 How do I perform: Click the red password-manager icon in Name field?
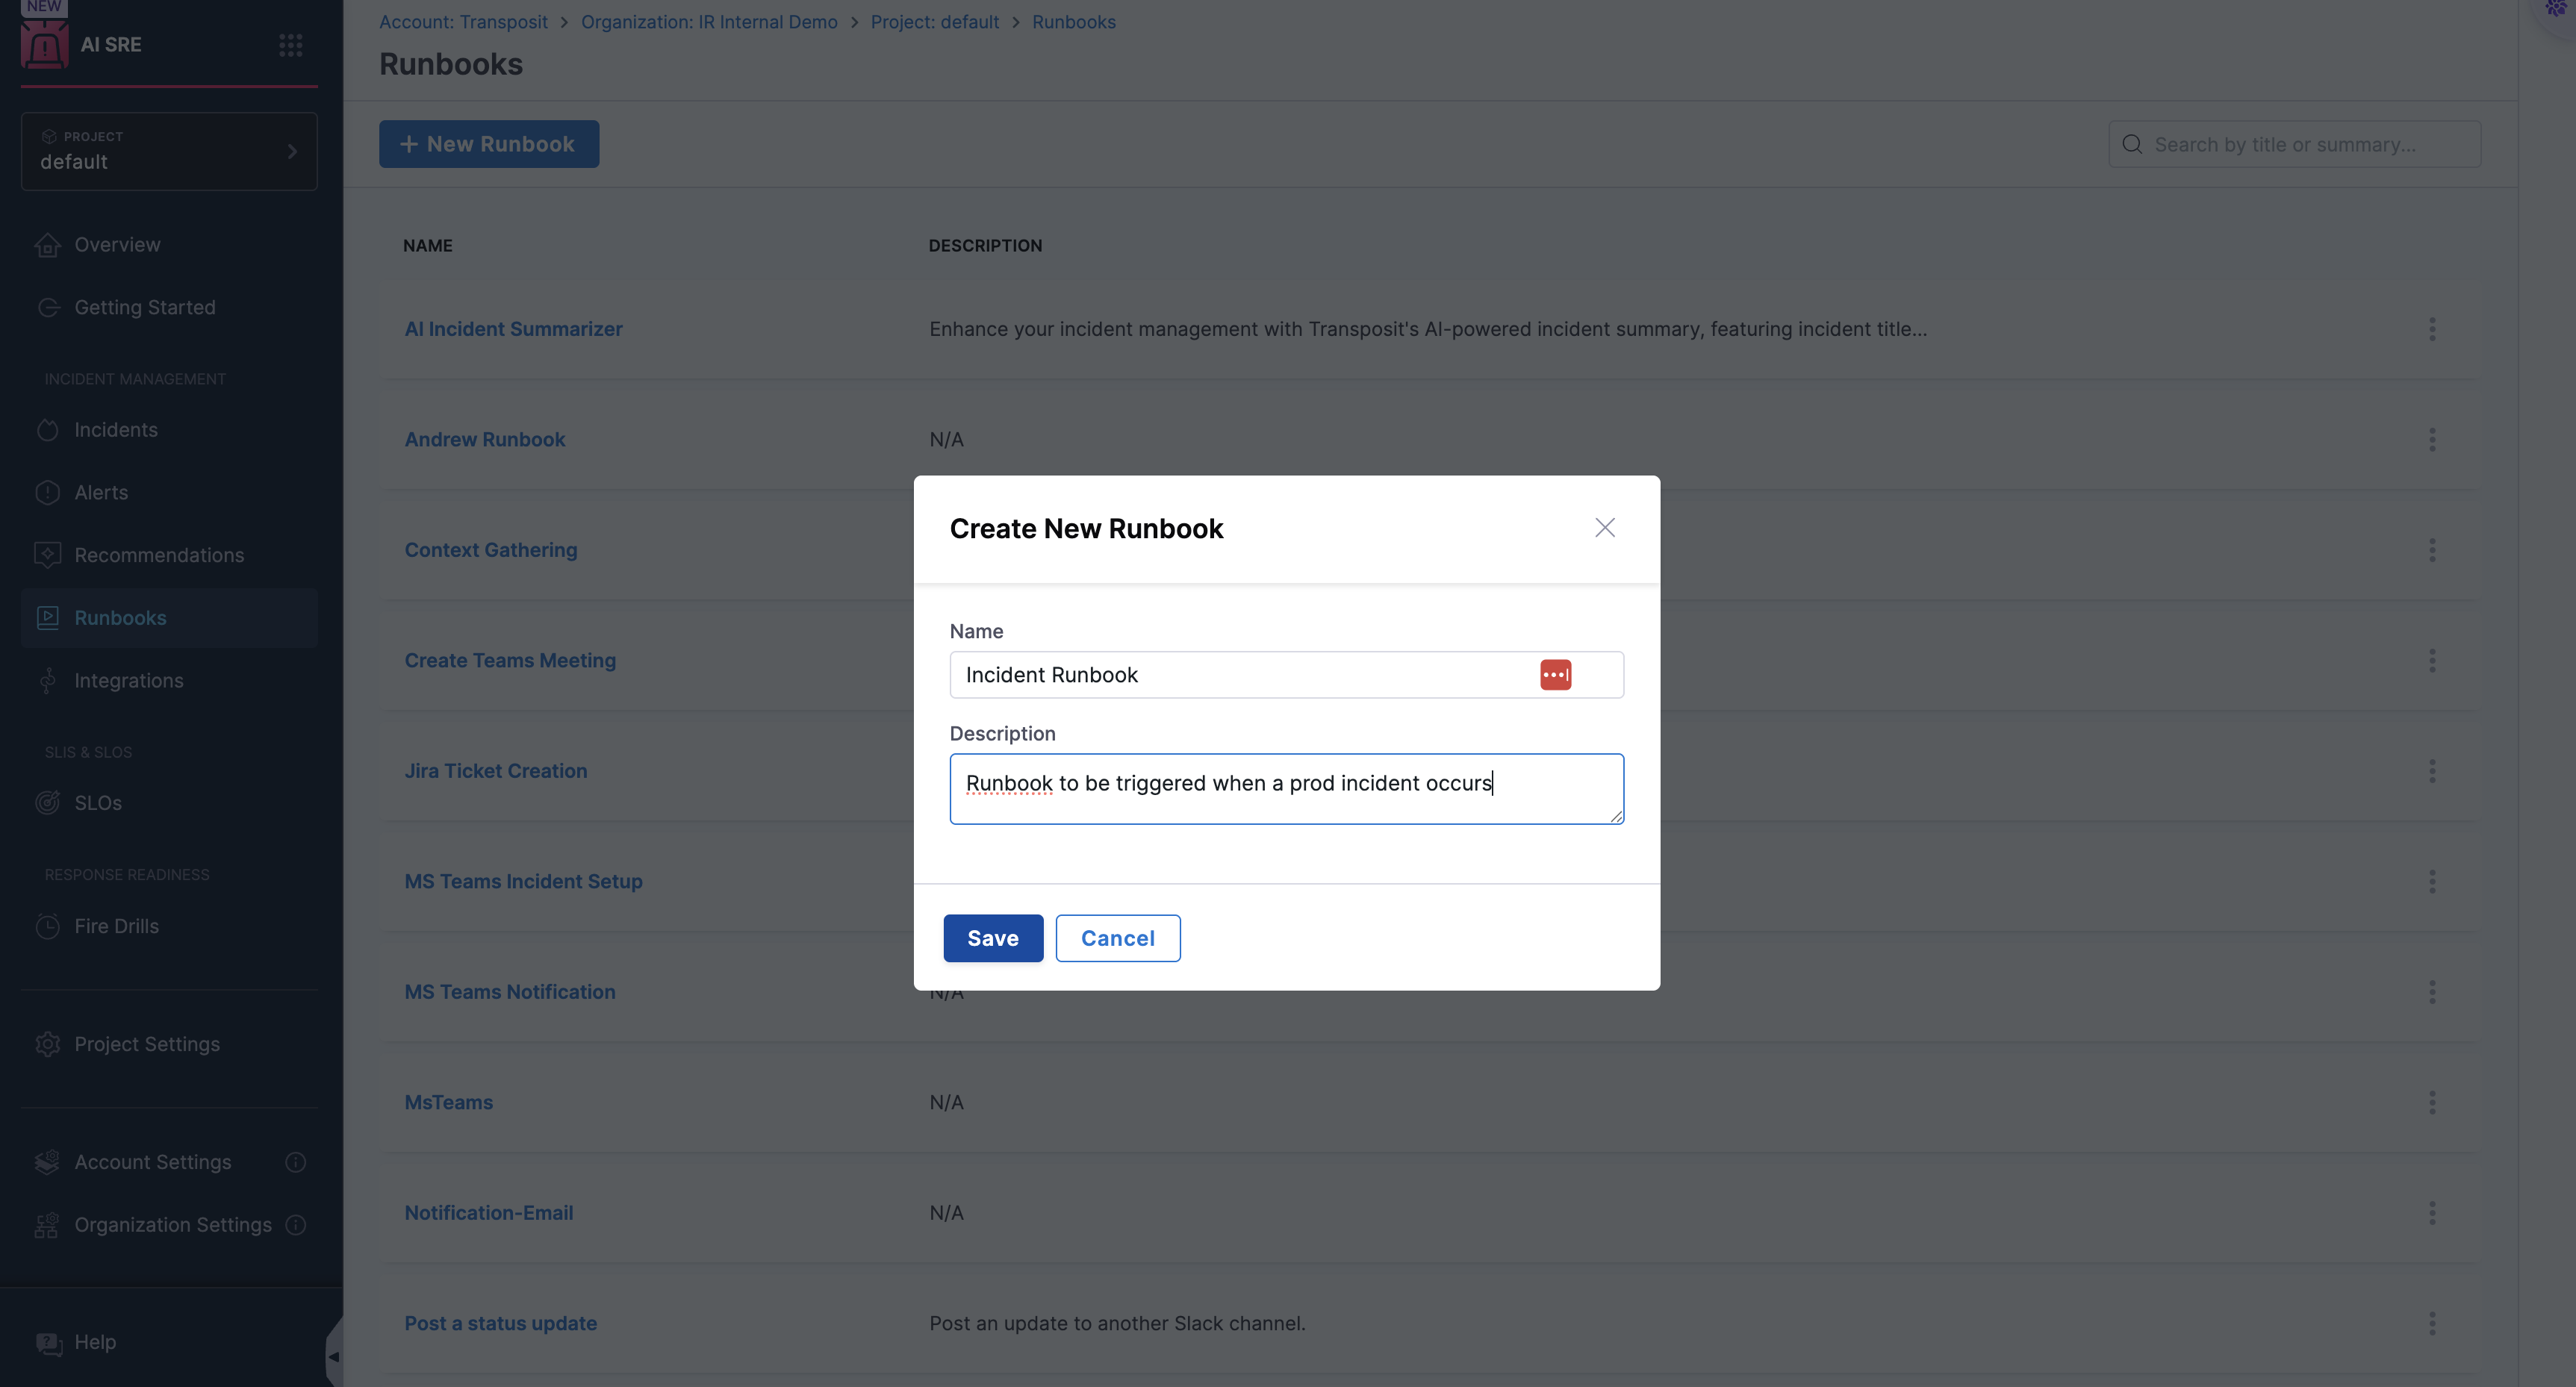[1556, 674]
